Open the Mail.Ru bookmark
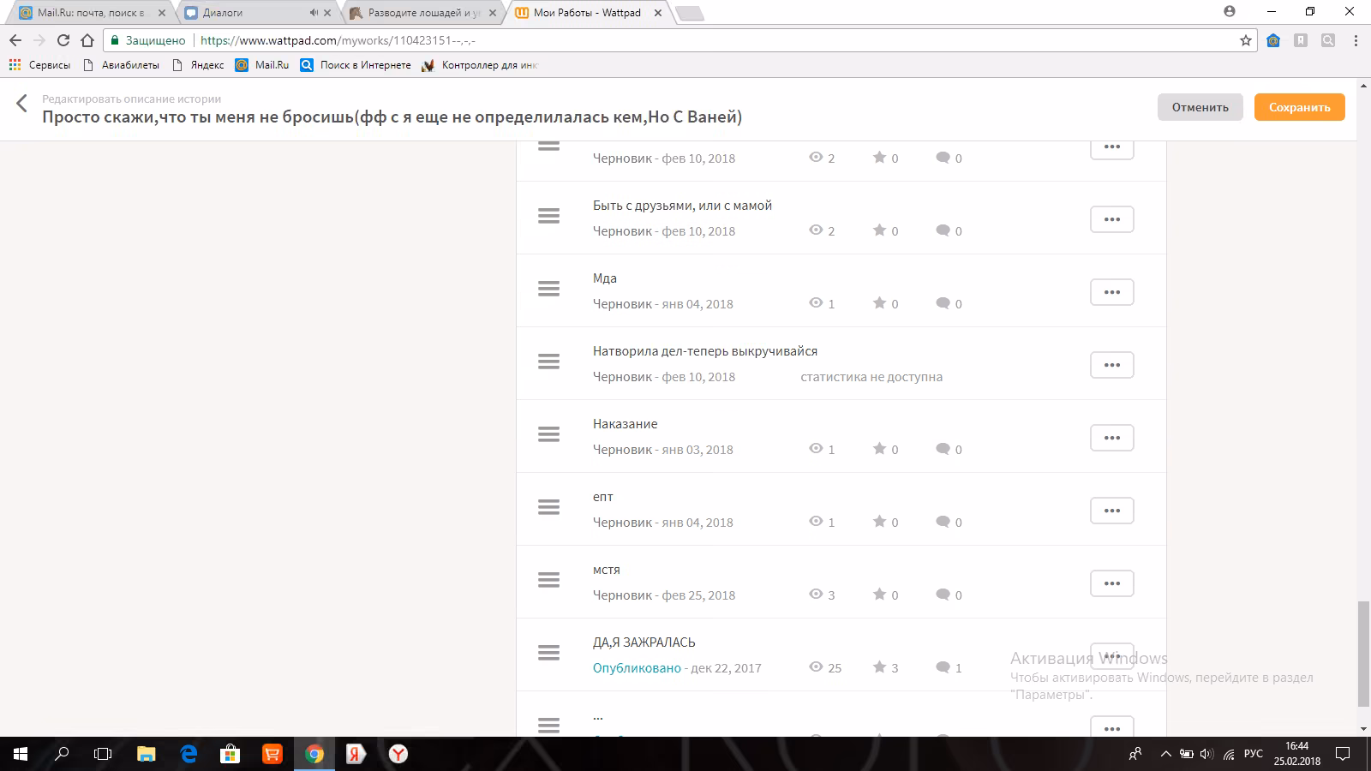 pos(262,65)
